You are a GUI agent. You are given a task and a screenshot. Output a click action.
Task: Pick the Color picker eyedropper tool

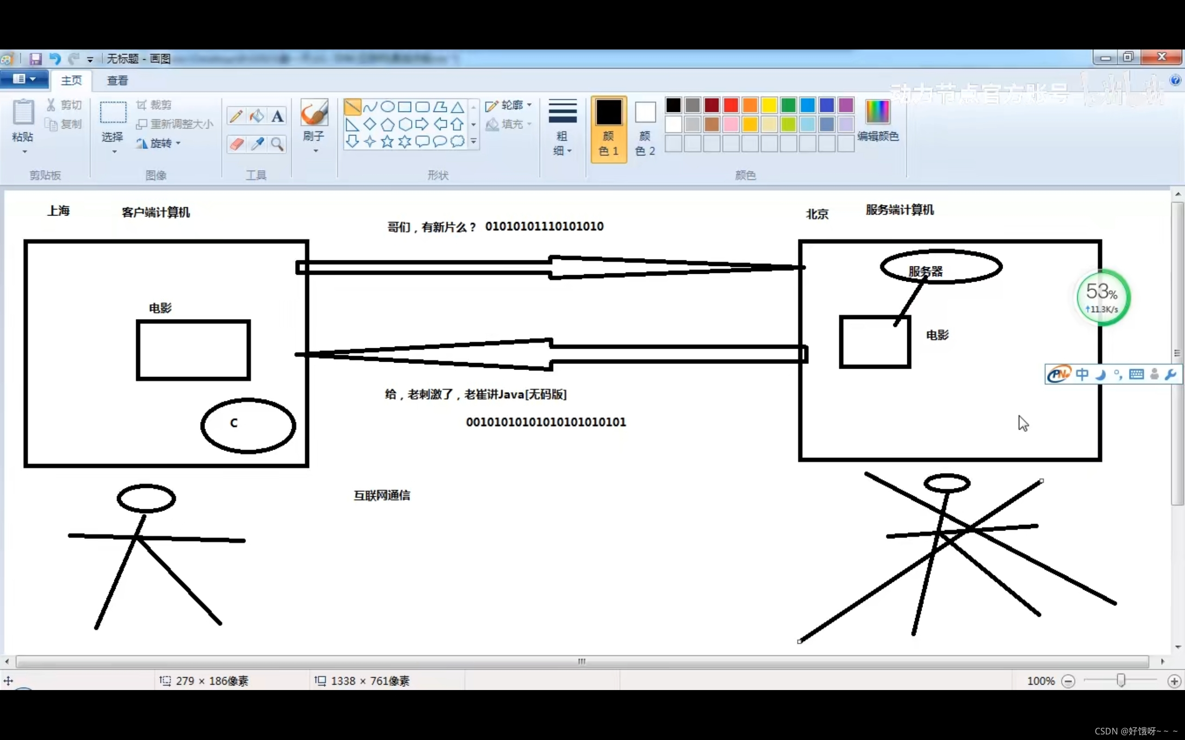click(256, 144)
